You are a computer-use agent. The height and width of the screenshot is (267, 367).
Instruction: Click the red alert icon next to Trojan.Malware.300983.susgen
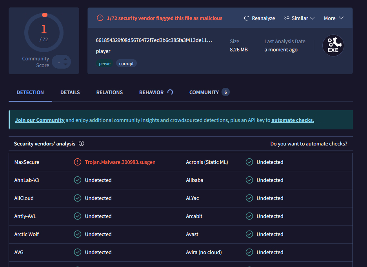(78, 162)
